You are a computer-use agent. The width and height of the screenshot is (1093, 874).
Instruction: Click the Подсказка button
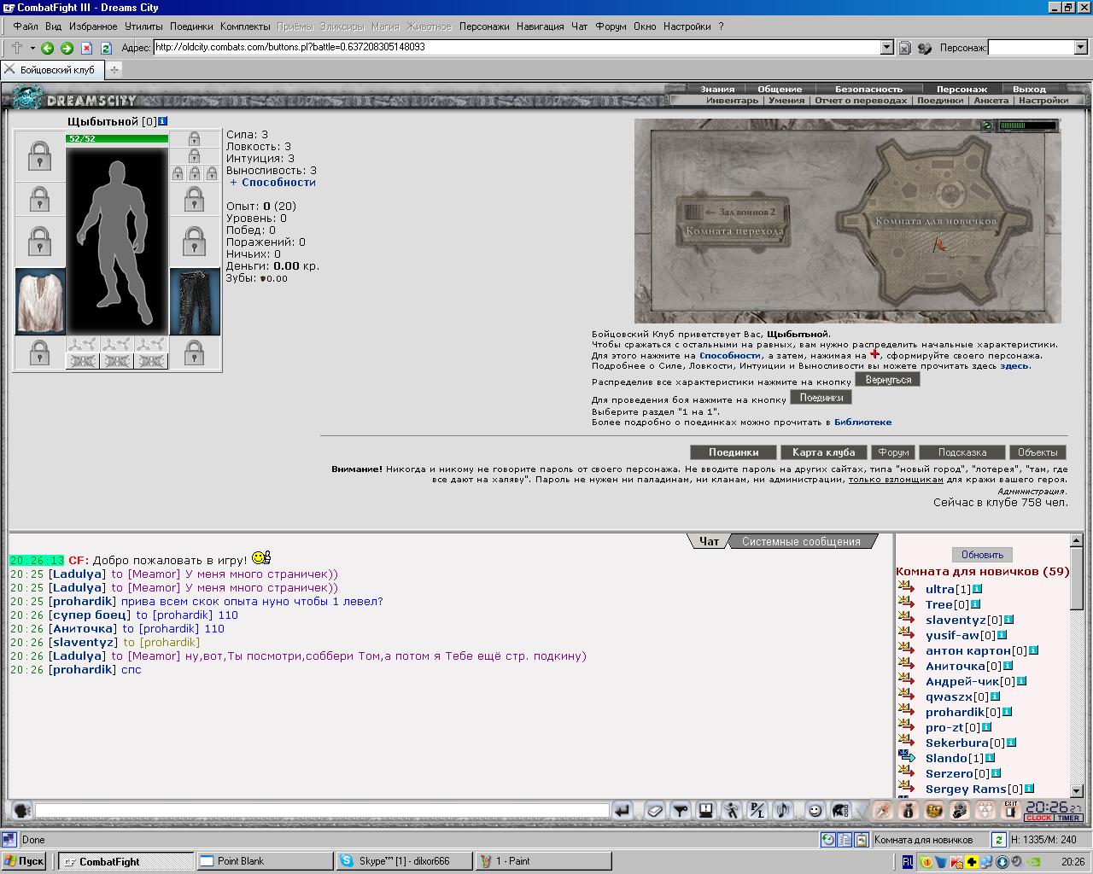(x=962, y=452)
